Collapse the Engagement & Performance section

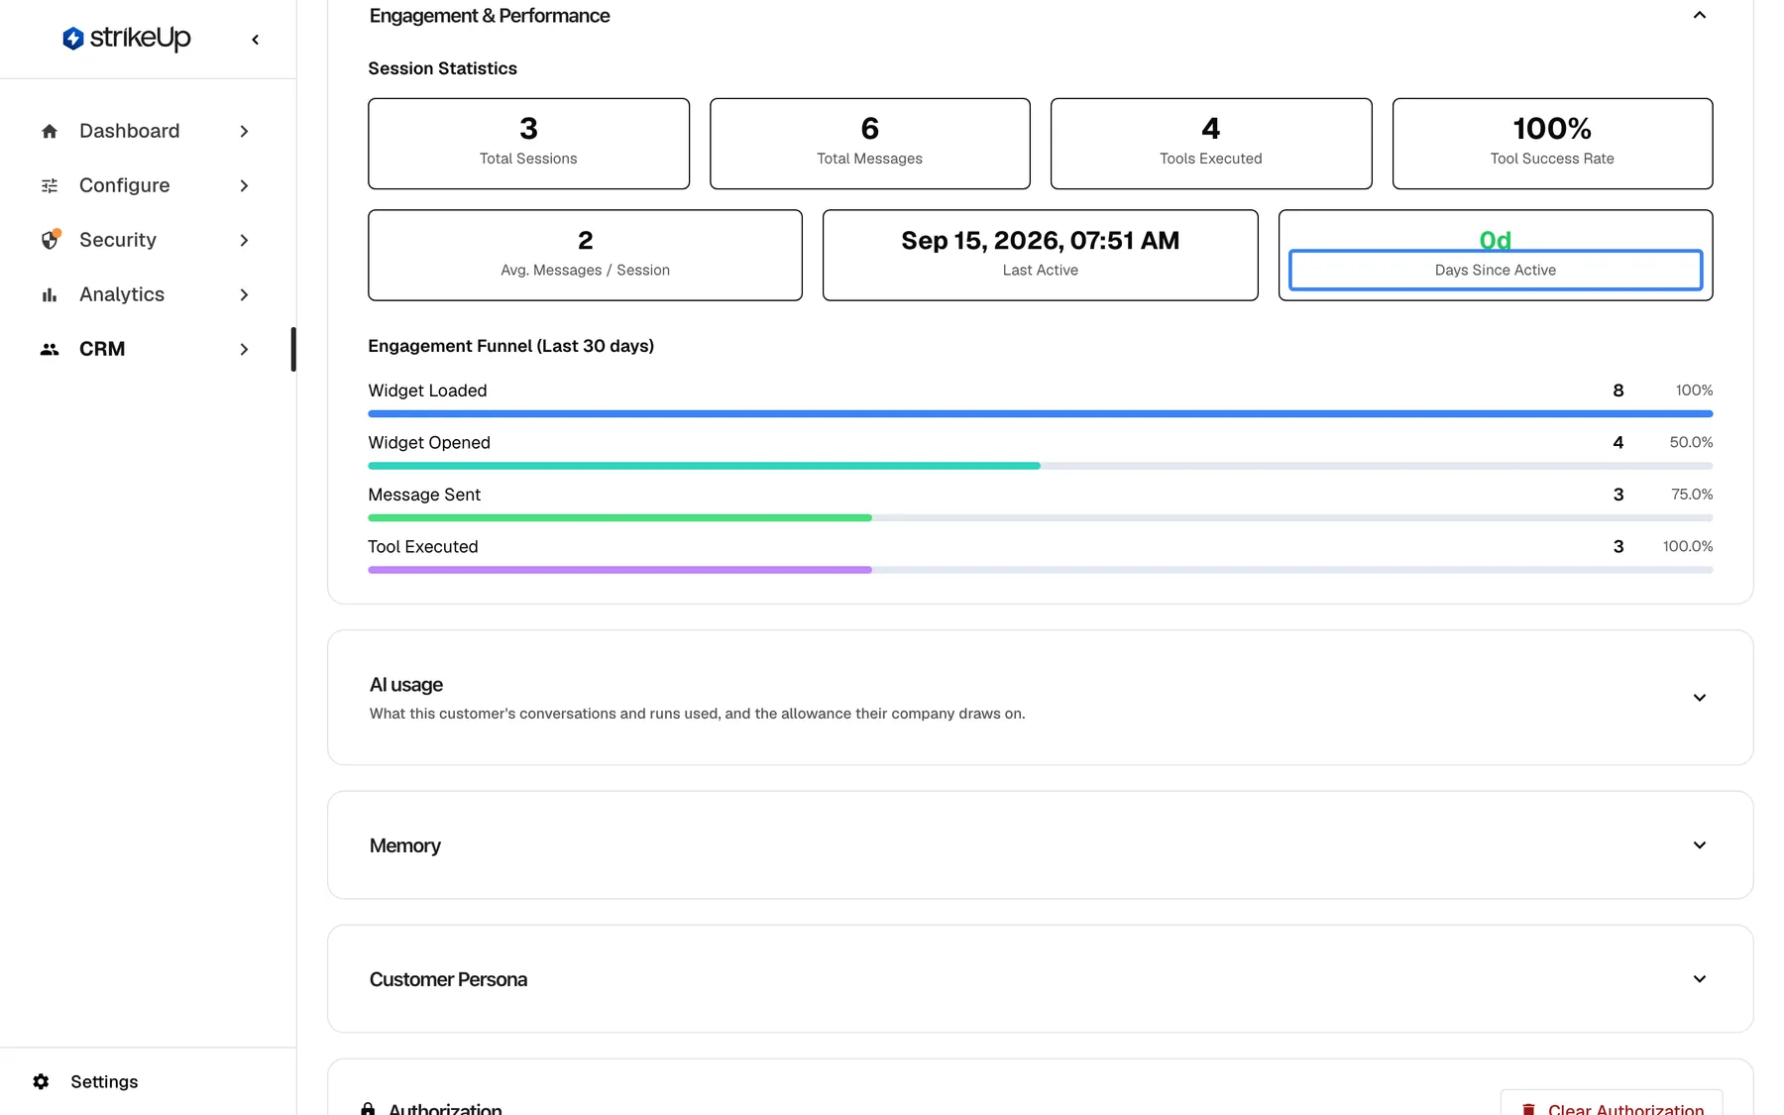pyautogui.click(x=1699, y=15)
